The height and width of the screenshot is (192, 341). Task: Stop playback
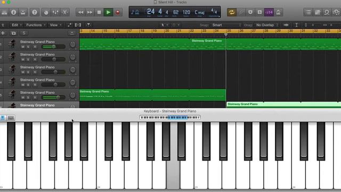click(99, 12)
